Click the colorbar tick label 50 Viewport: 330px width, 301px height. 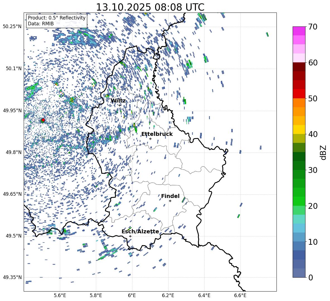click(313, 99)
